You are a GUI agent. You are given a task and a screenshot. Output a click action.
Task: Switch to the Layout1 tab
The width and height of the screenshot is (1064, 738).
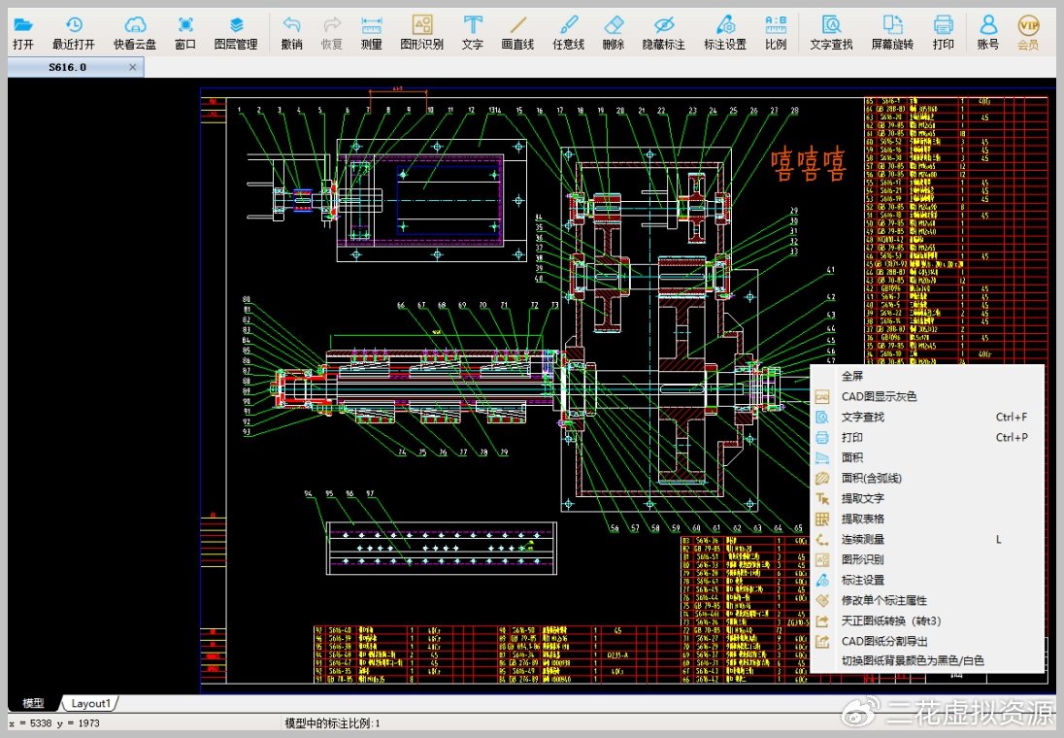91,703
